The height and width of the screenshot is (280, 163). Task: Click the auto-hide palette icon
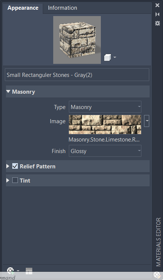pyautogui.click(x=157, y=14)
